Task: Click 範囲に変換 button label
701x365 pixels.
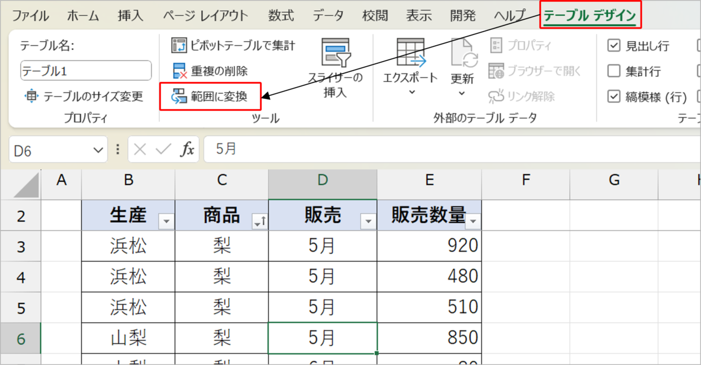Action: click(219, 97)
